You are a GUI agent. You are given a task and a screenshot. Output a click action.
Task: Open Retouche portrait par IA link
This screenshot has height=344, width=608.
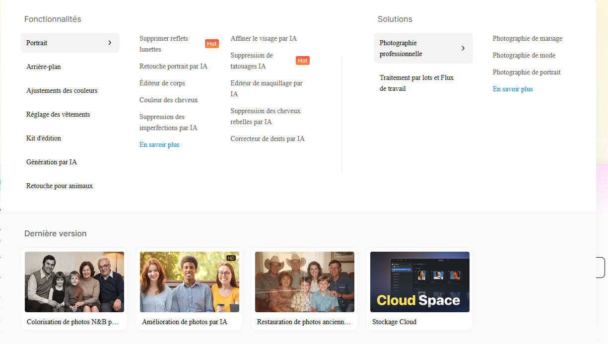pyautogui.click(x=173, y=66)
